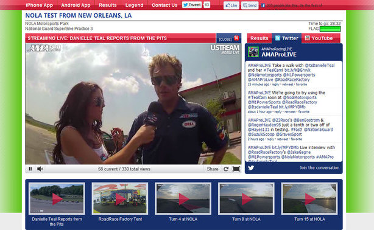Open the iPhone App menu item
The height and width of the screenshot is (230, 374).
[40, 5]
